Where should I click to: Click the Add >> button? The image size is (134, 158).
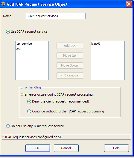click(x=70, y=46)
